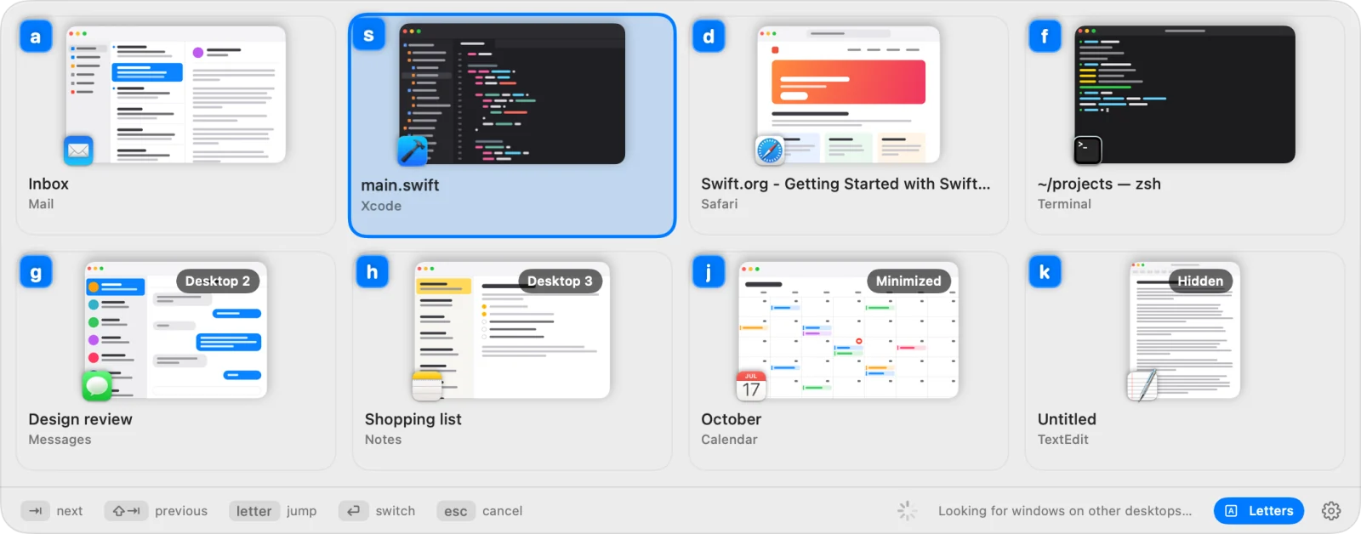Toggle the Letters mode button

[1259, 511]
